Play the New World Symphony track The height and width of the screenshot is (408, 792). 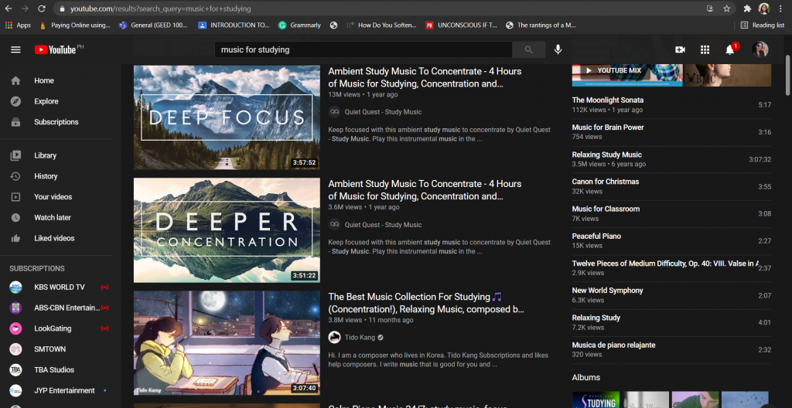671,295
